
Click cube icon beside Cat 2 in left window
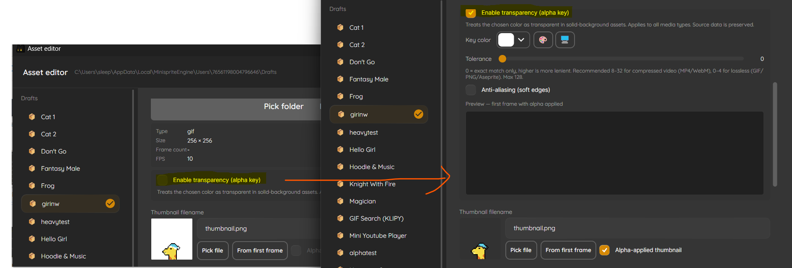tap(32, 134)
